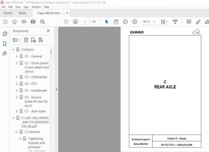Image resolution: width=209 pixels, height=152 pixels.
Task: Jump to C3 - Differential bookmark
Action: tap(36, 77)
